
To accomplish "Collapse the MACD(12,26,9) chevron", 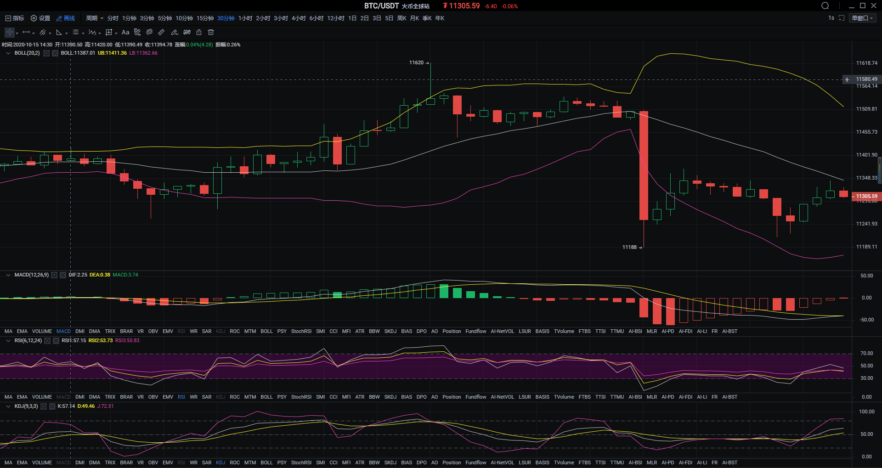I will 8,275.
